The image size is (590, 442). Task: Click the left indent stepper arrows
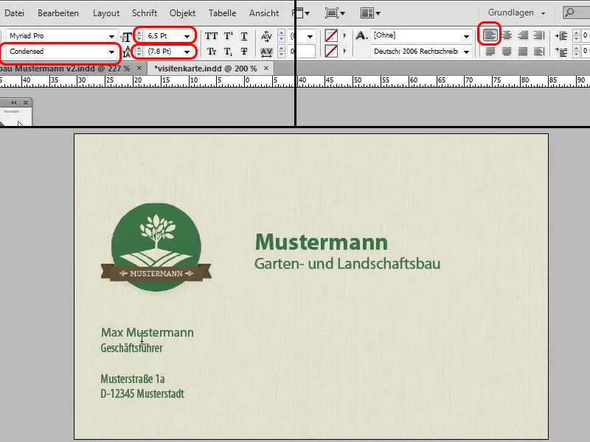point(576,36)
